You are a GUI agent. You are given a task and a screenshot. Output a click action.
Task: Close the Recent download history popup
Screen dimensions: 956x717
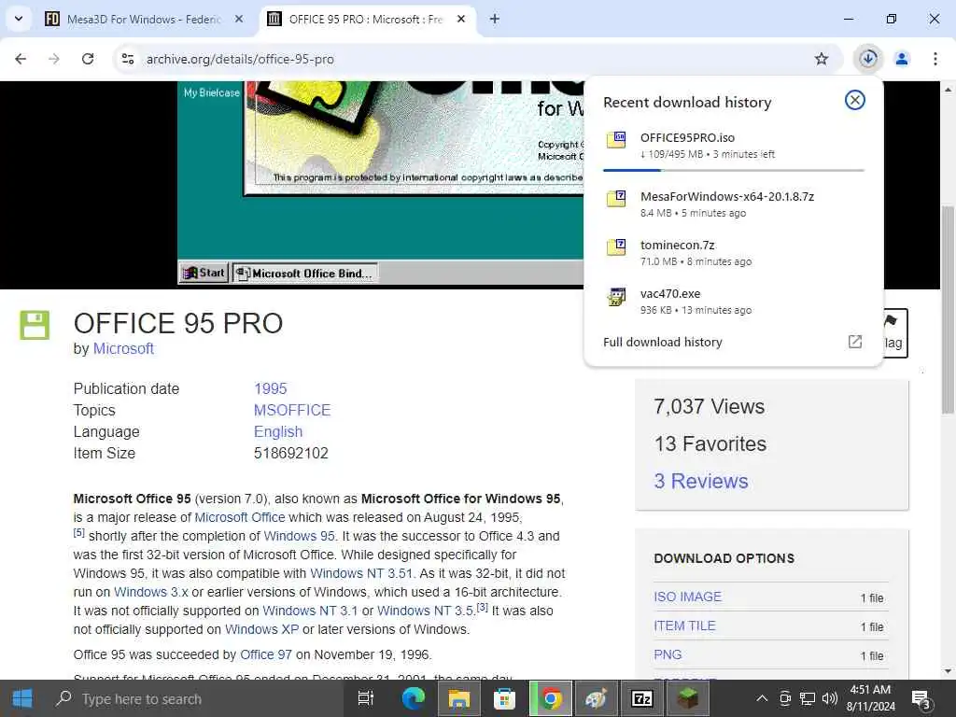855,100
